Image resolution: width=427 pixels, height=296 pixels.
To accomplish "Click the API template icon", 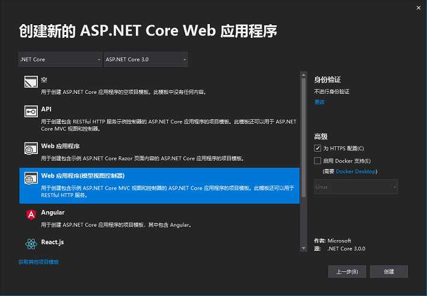I will click(x=31, y=111).
